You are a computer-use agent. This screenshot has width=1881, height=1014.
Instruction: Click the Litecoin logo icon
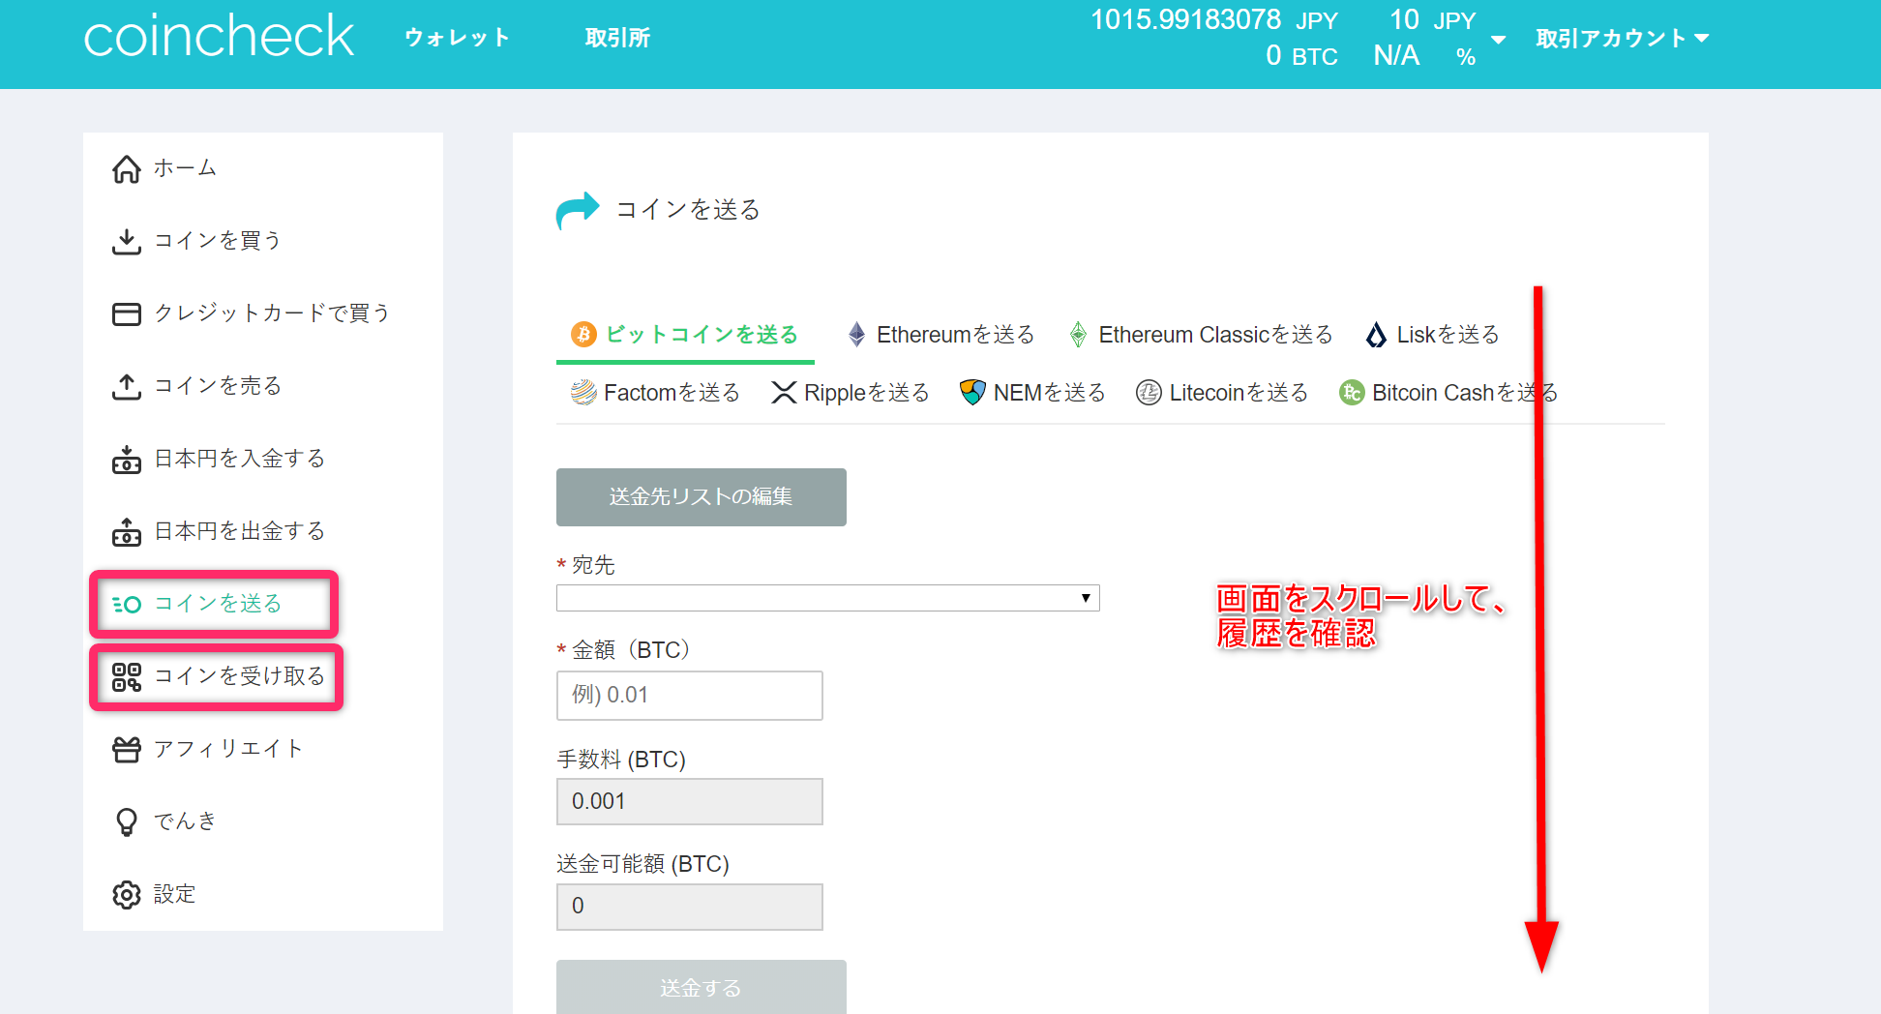(1149, 393)
